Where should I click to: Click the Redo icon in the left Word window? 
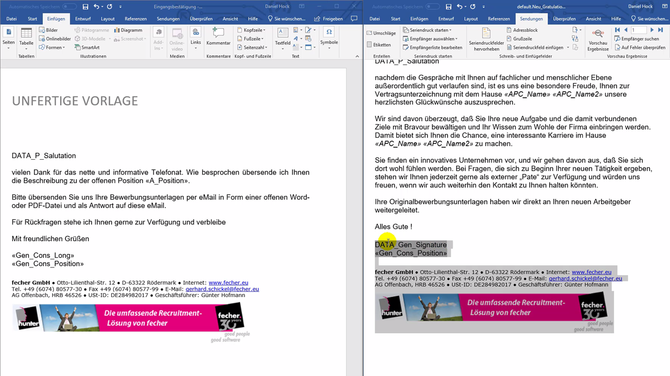tap(109, 7)
